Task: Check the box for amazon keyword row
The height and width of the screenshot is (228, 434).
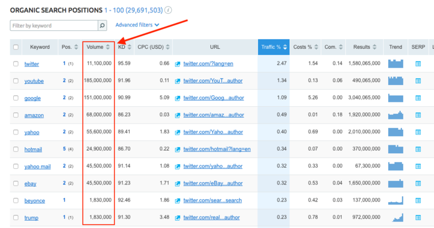Action: [x=16, y=115]
